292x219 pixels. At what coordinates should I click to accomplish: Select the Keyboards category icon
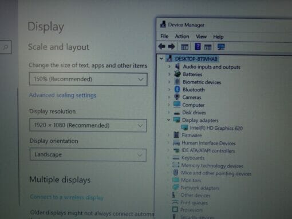point(176,158)
